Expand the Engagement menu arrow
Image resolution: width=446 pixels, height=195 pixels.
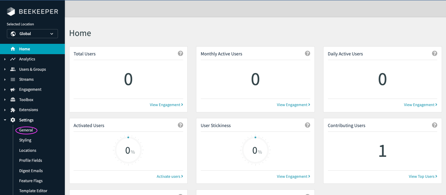5,90
